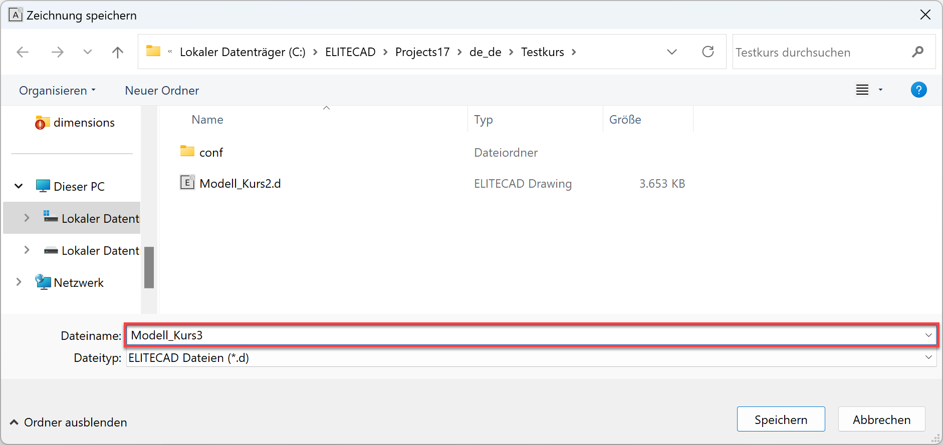
Task: Open the help question mark icon
Action: click(x=918, y=90)
